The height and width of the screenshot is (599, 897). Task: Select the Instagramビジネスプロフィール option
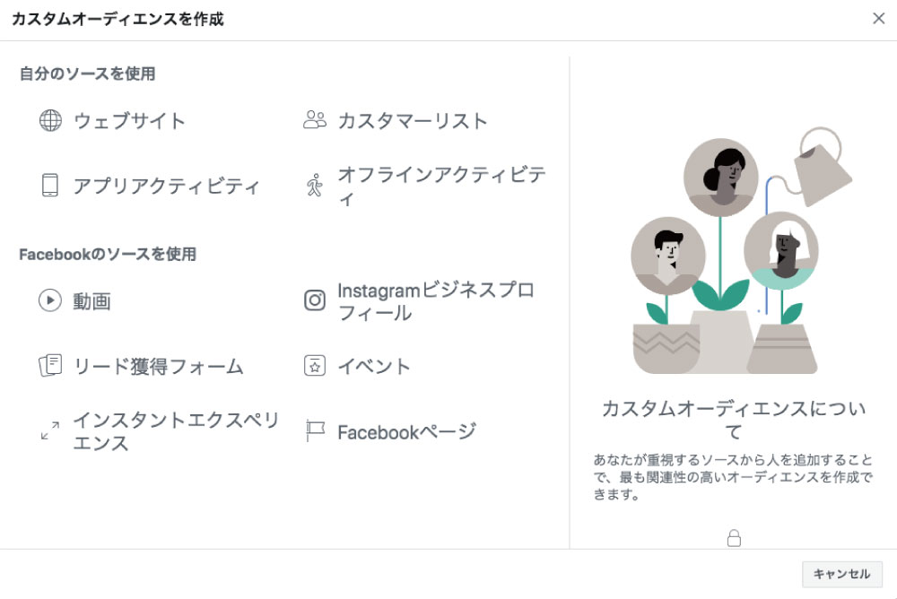tap(435, 301)
